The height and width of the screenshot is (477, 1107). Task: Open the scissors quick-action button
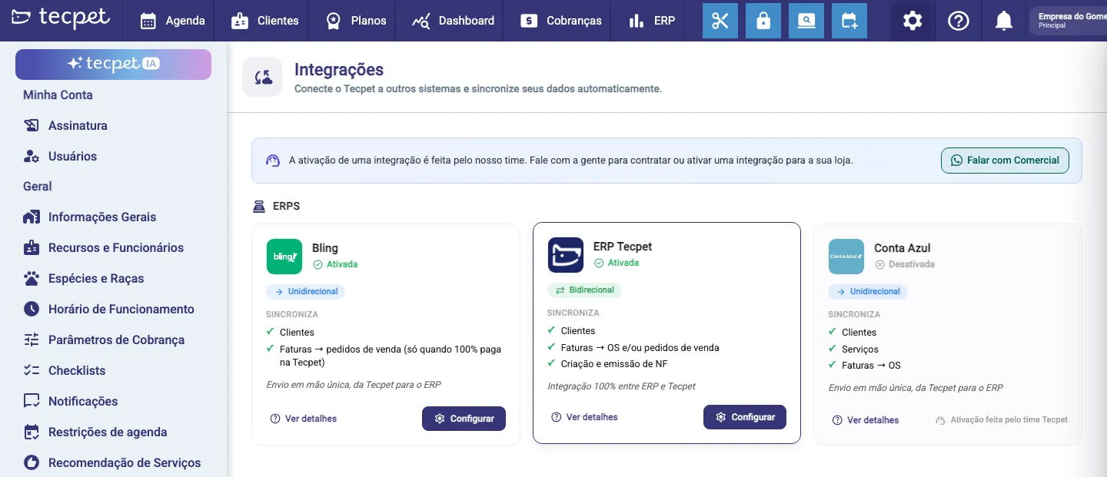(x=720, y=21)
